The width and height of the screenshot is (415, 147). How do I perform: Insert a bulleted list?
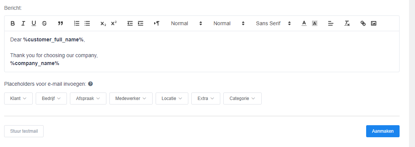(x=87, y=23)
